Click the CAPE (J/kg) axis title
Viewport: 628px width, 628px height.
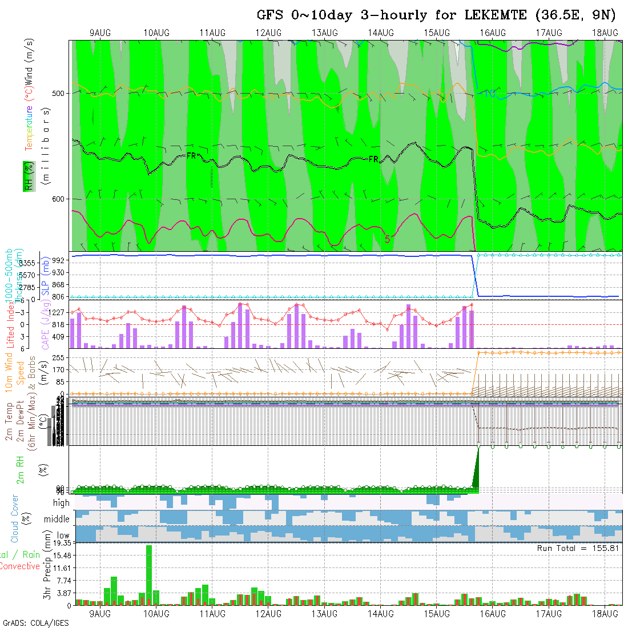46,325
